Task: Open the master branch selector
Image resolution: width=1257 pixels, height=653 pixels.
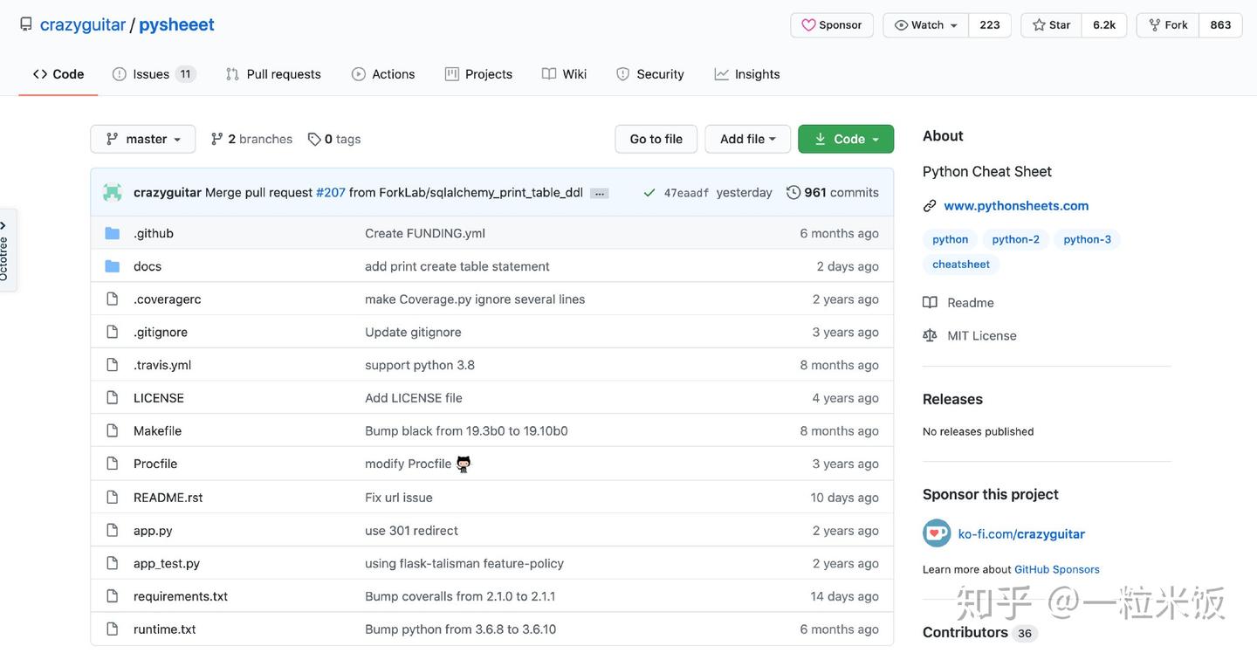Action: click(x=143, y=139)
